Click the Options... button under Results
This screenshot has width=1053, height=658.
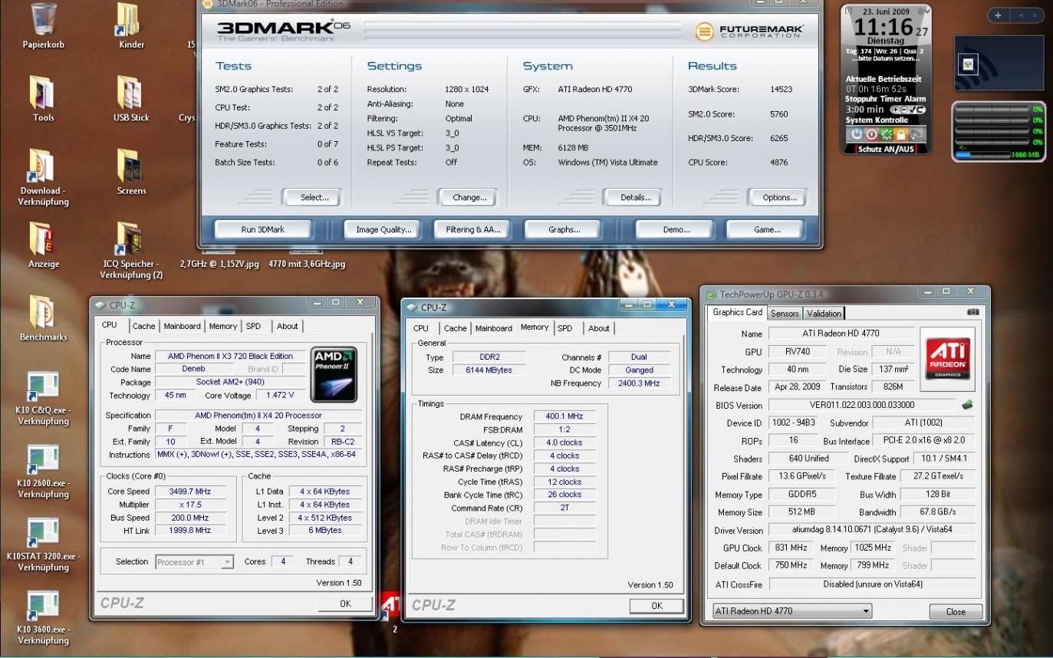[779, 197]
